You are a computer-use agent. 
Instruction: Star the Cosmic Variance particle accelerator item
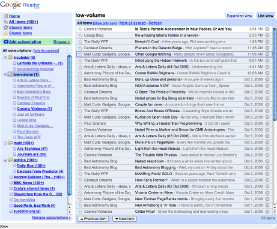click(80, 29)
